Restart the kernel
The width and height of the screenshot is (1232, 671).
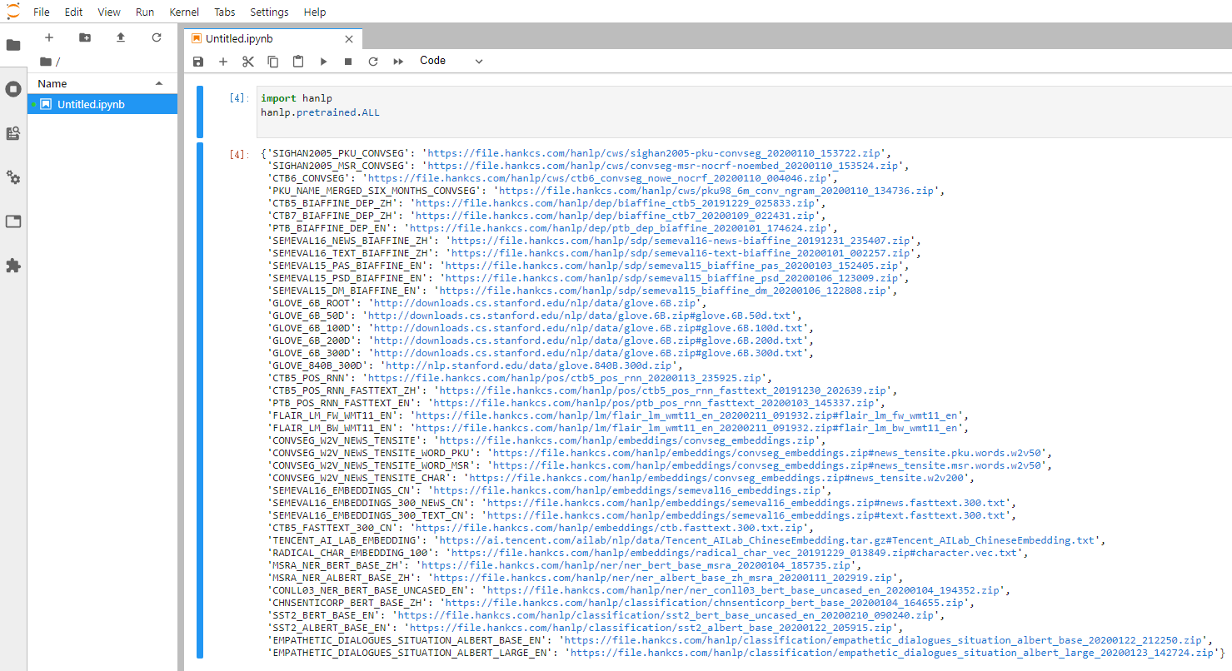(373, 62)
